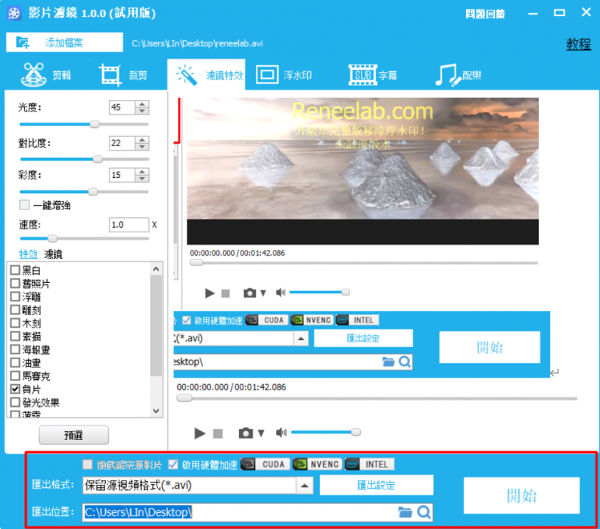Click the NVENC badge in the 徹底解密源影片 row

(316, 464)
